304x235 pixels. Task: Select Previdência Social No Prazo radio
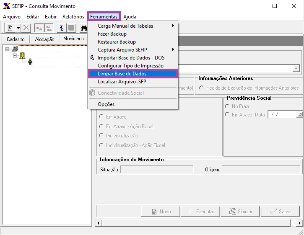(227, 106)
